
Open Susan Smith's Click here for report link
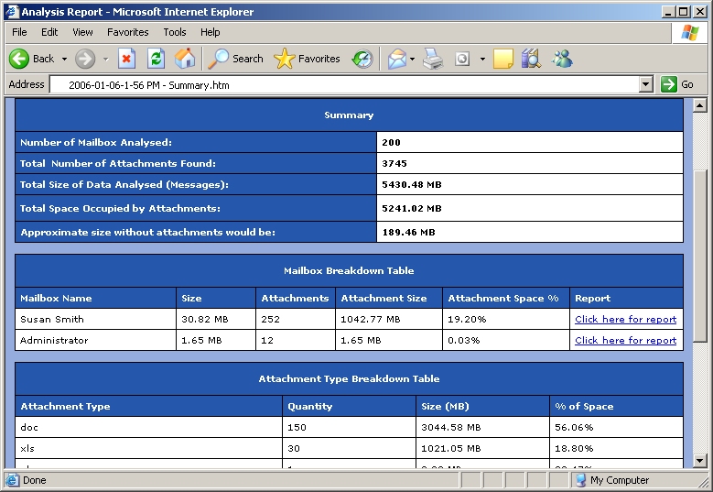626,320
